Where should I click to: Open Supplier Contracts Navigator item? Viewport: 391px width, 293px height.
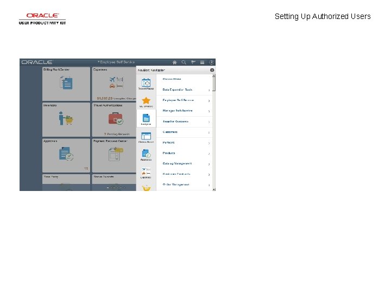tap(184, 122)
